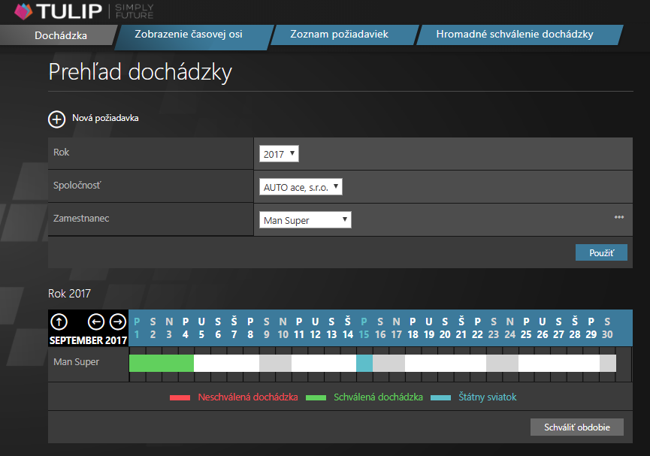Expand the Spoločnosť AUTO ace dropdown
The height and width of the screenshot is (456, 650).
pyautogui.click(x=301, y=186)
